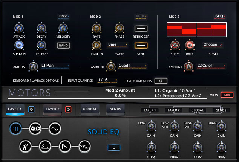This screenshot has width=239, height=162.
Task: Enable the Legato Variation toggle
Action: pyautogui.click(x=161, y=81)
